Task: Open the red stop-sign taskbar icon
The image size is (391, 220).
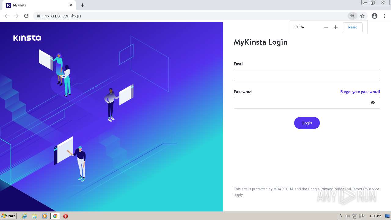Action: click(65, 216)
